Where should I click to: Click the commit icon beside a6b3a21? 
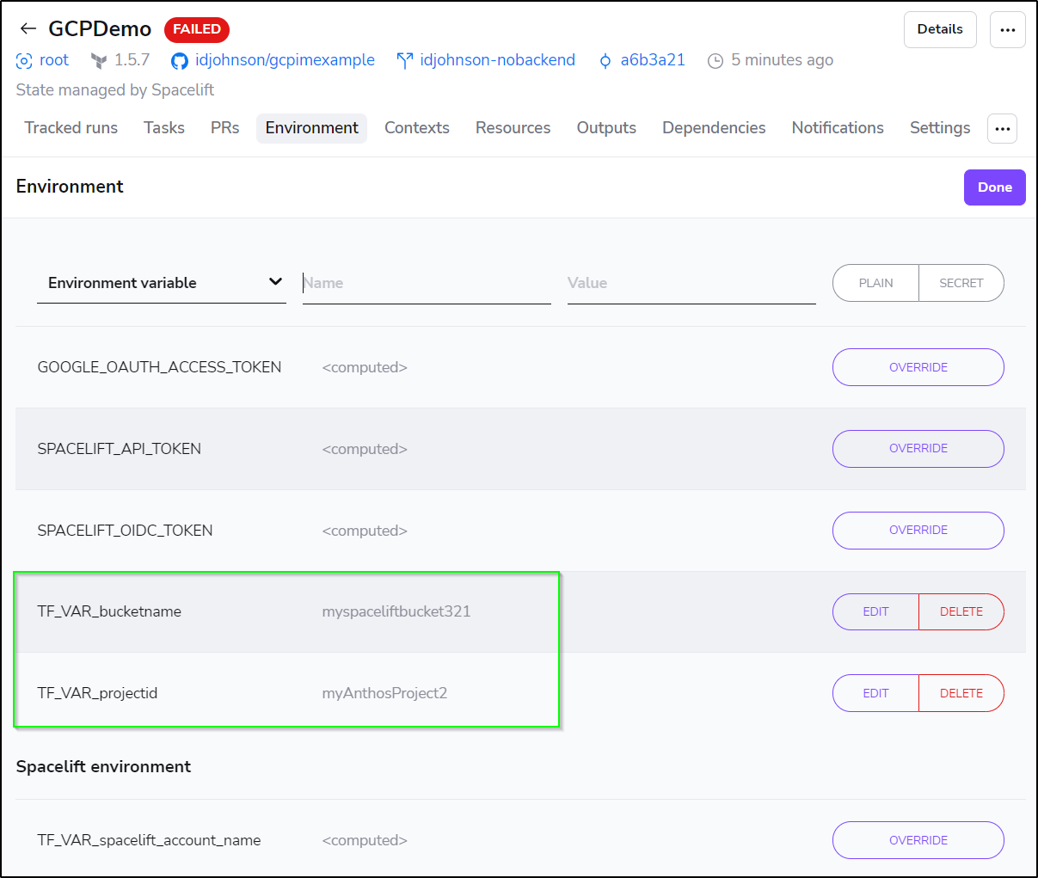[x=605, y=60]
